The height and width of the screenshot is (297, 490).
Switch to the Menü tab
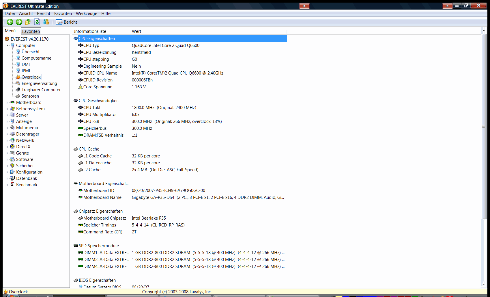pyautogui.click(x=10, y=31)
